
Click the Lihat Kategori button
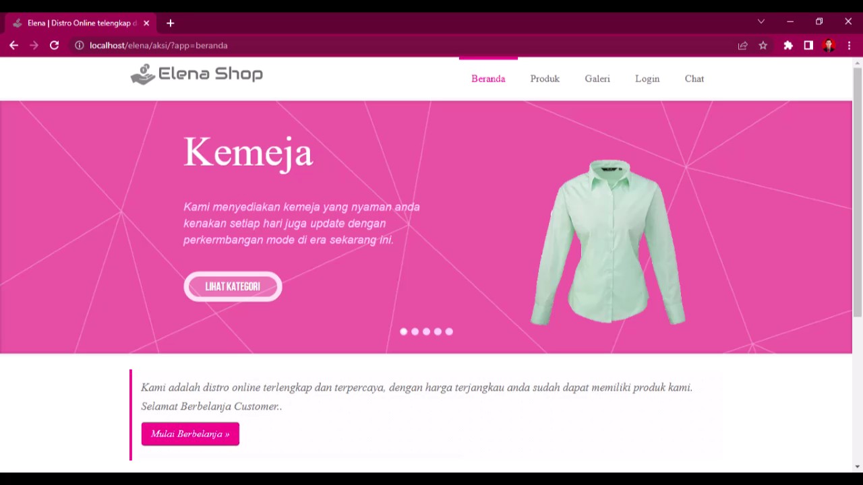pos(233,286)
